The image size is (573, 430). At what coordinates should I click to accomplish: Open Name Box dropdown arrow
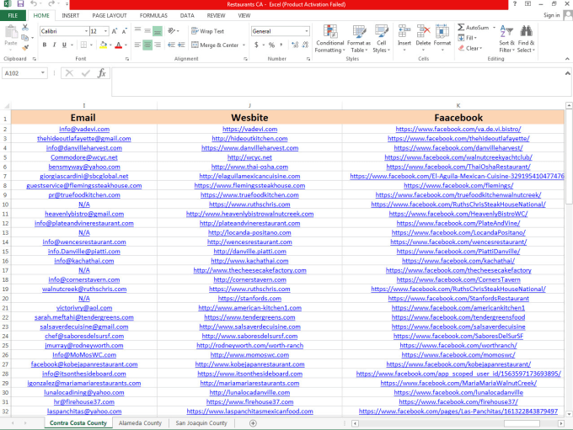coord(43,73)
